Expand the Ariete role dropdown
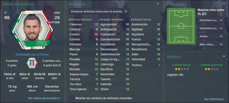 [211, 36]
